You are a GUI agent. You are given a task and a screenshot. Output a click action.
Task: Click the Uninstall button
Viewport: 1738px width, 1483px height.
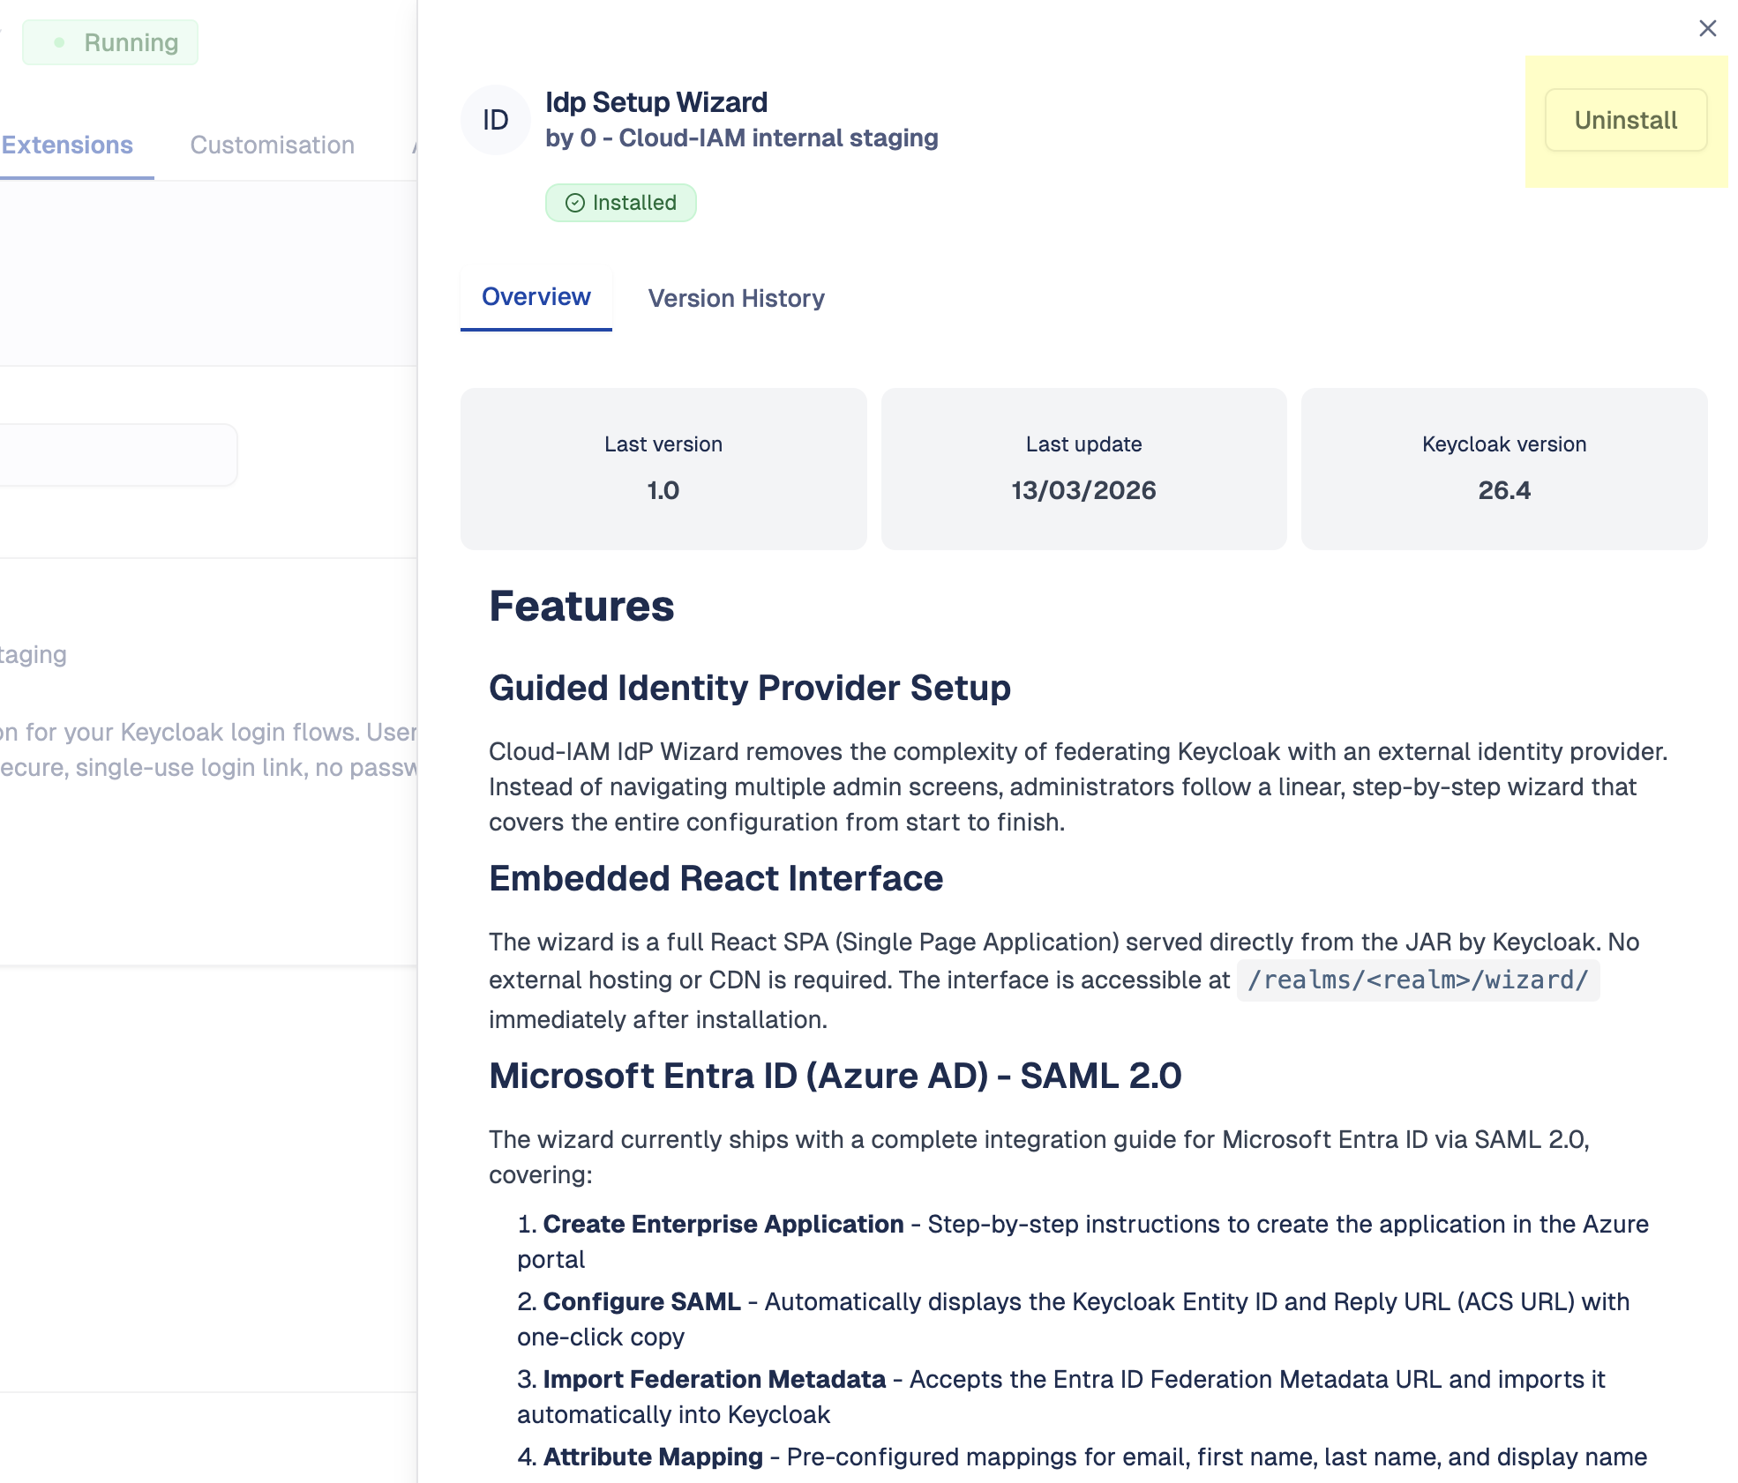coord(1625,120)
